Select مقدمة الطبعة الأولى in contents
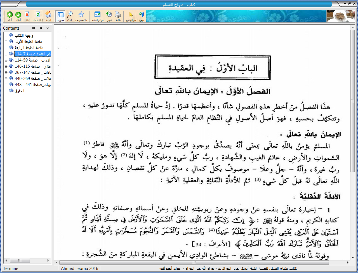The height and width of the screenshot is (273, 358). pos(29,41)
